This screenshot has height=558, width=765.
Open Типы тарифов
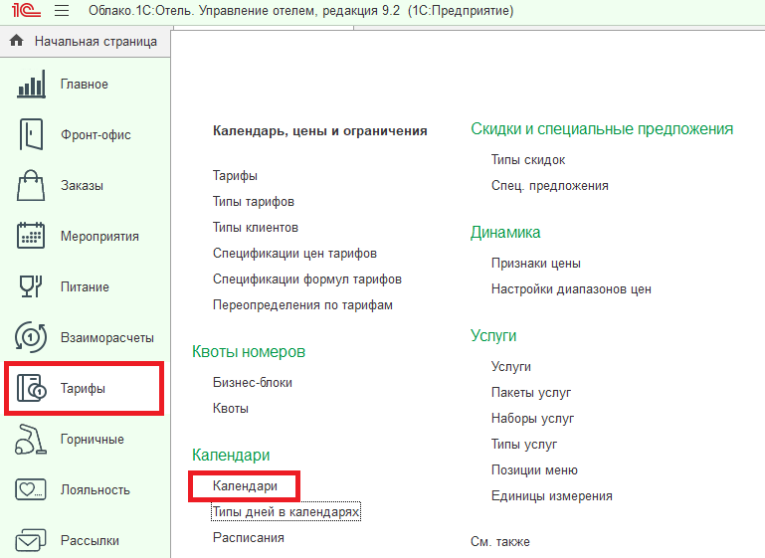click(254, 202)
